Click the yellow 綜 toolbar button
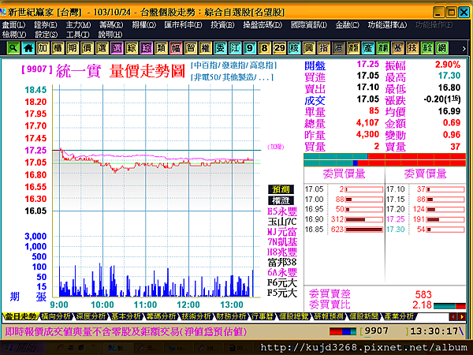Viewport: 473px width, 355px height. coord(132,48)
